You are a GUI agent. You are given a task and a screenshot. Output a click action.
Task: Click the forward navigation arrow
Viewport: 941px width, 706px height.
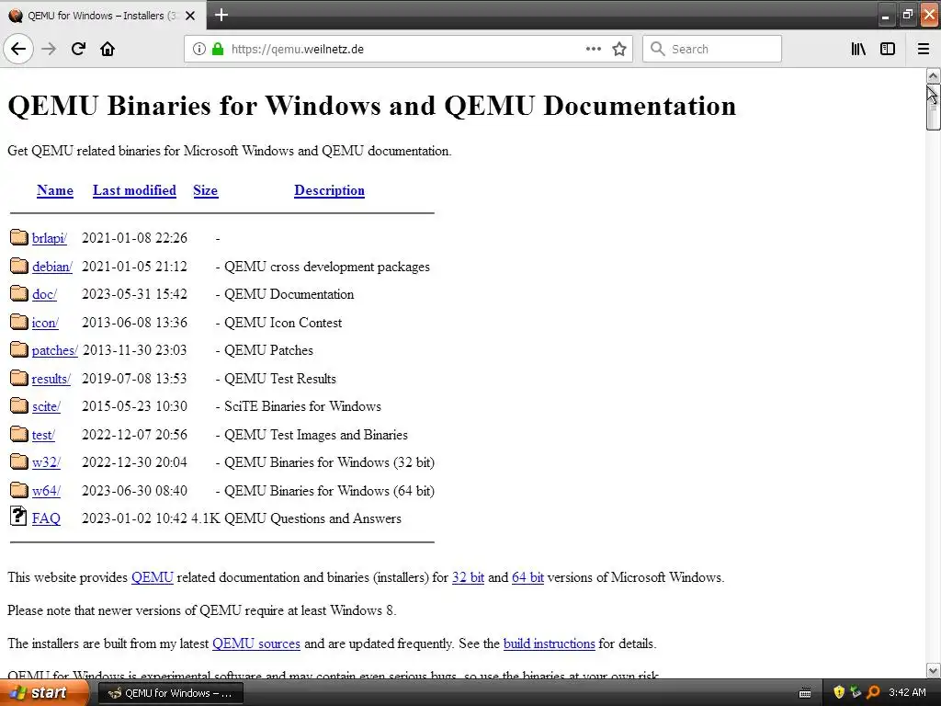coord(49,50)
